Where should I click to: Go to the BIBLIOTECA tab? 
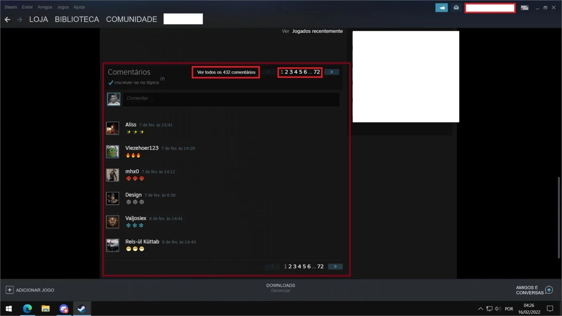click(77, 19)
